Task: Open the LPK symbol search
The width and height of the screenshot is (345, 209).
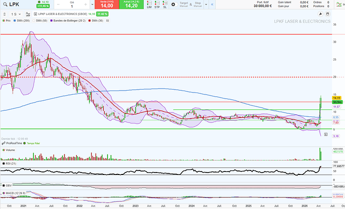Action: (x=5, y=4)
